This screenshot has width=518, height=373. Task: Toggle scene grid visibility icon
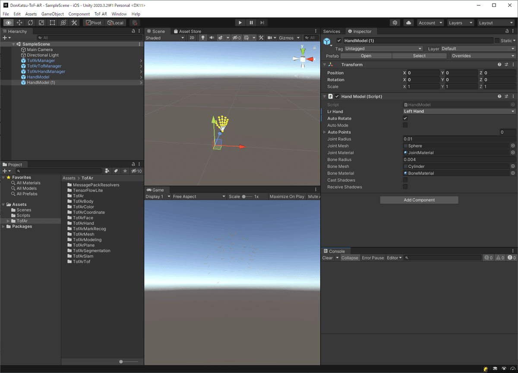point(246,38)
